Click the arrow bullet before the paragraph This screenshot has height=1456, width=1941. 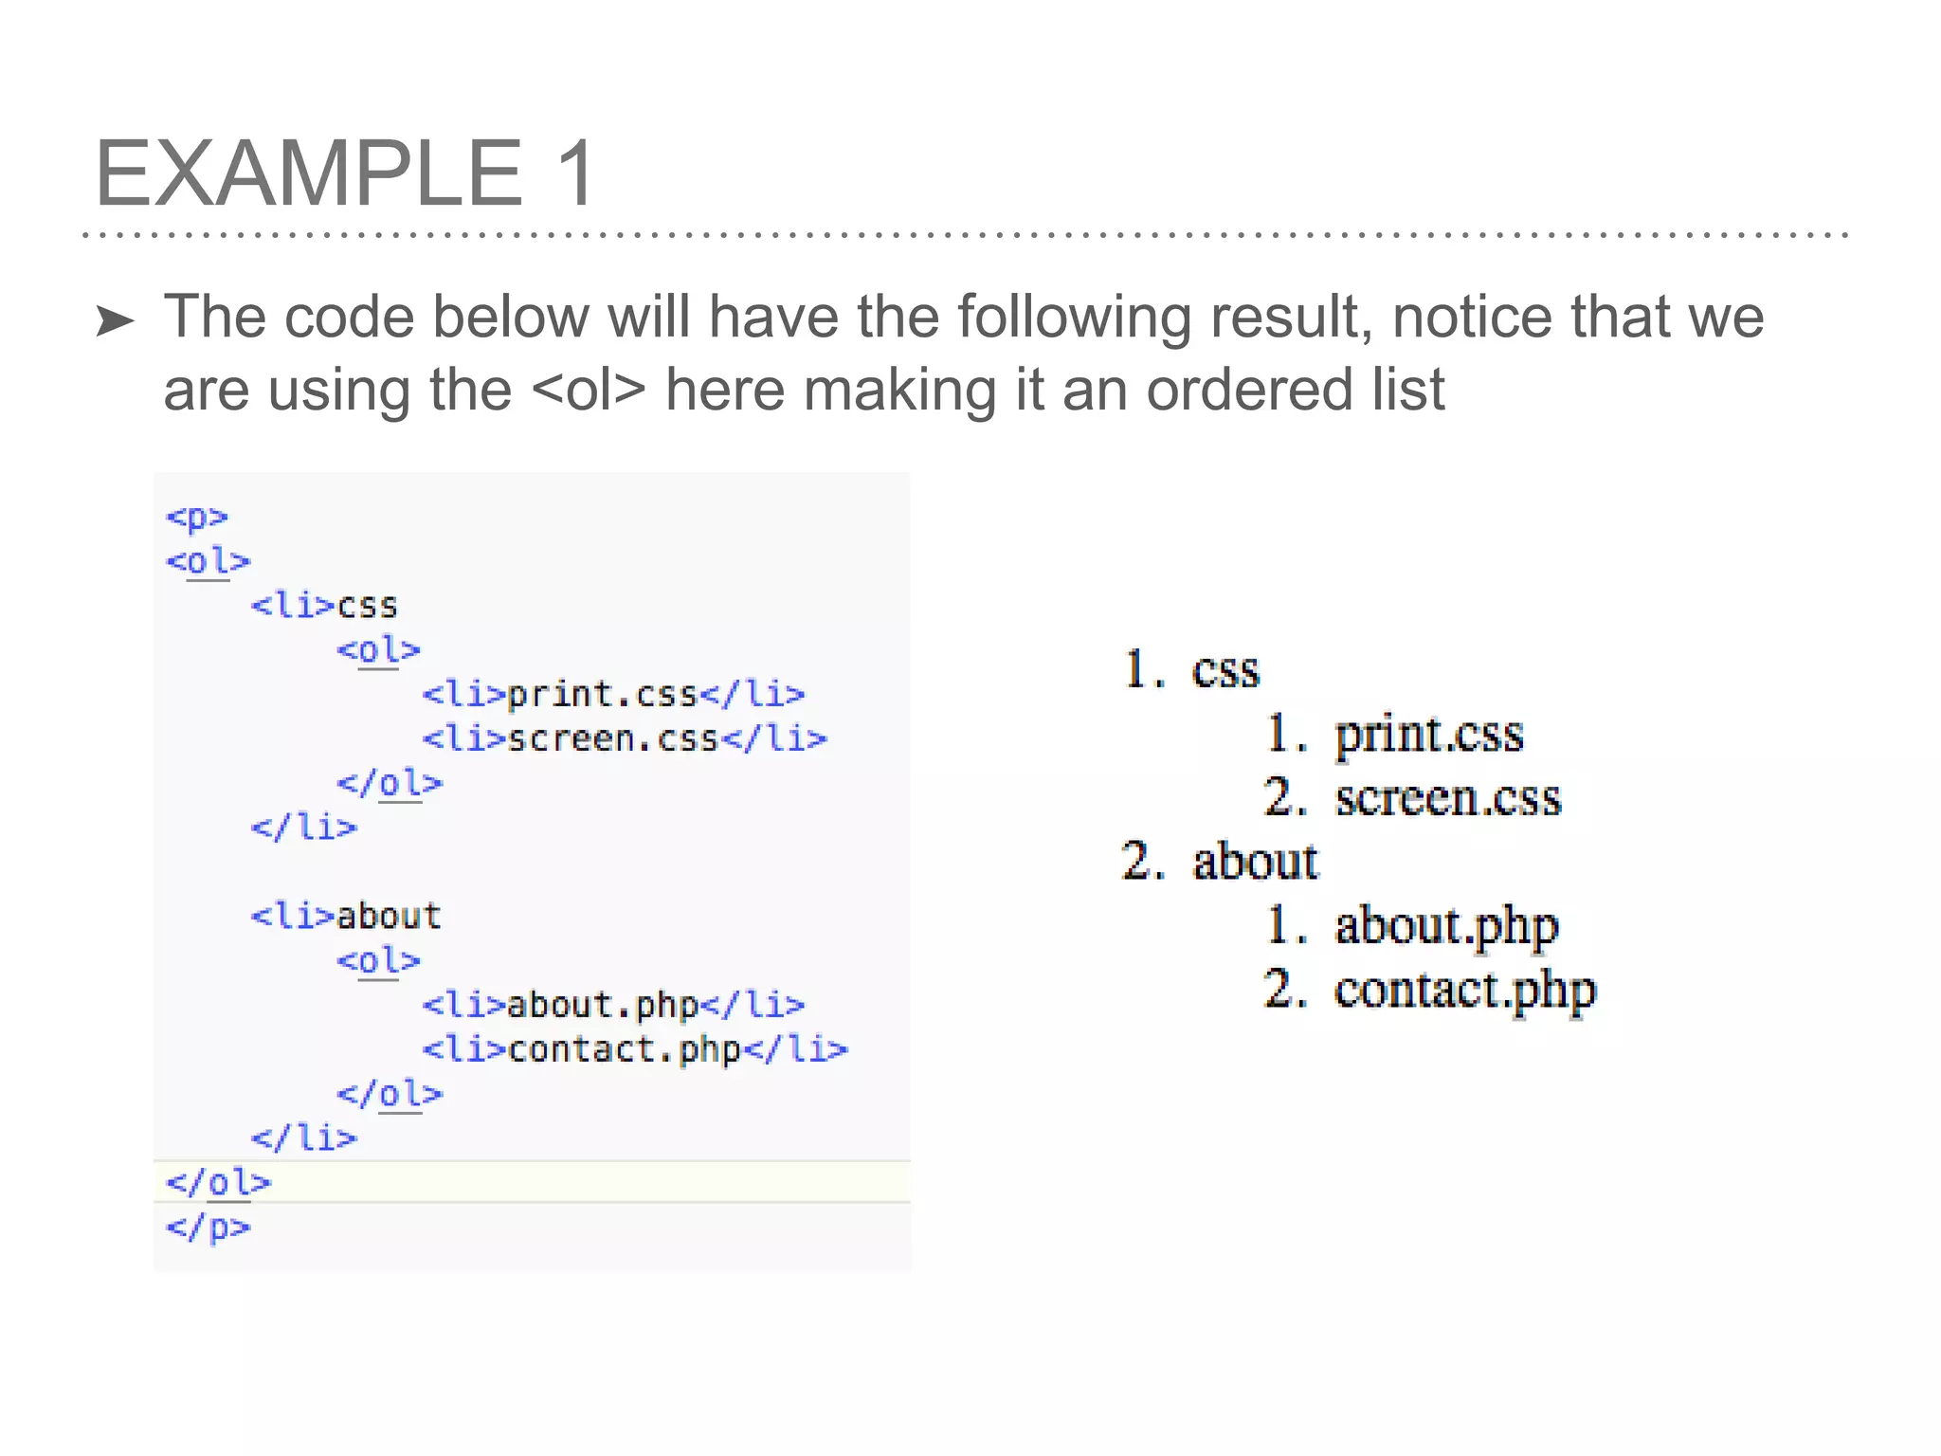click(x=116, y=321)
